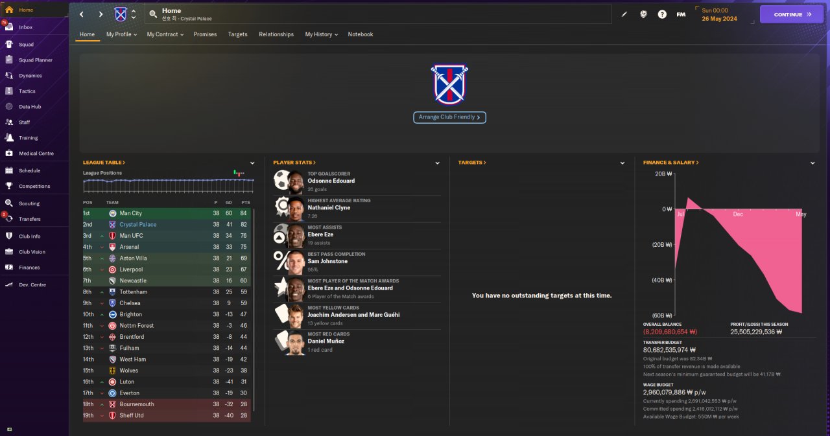Open the Targets panel heading link

(x=472, y=163)
